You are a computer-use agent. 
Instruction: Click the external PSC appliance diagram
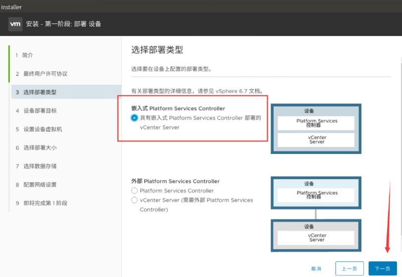pos(316,192)
